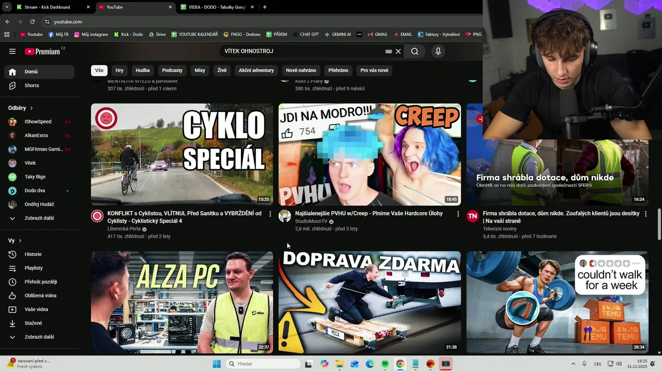662x372 pixels.
Task: Expand Zobrazit další under Stažené
Action: (x=39, y=337)
